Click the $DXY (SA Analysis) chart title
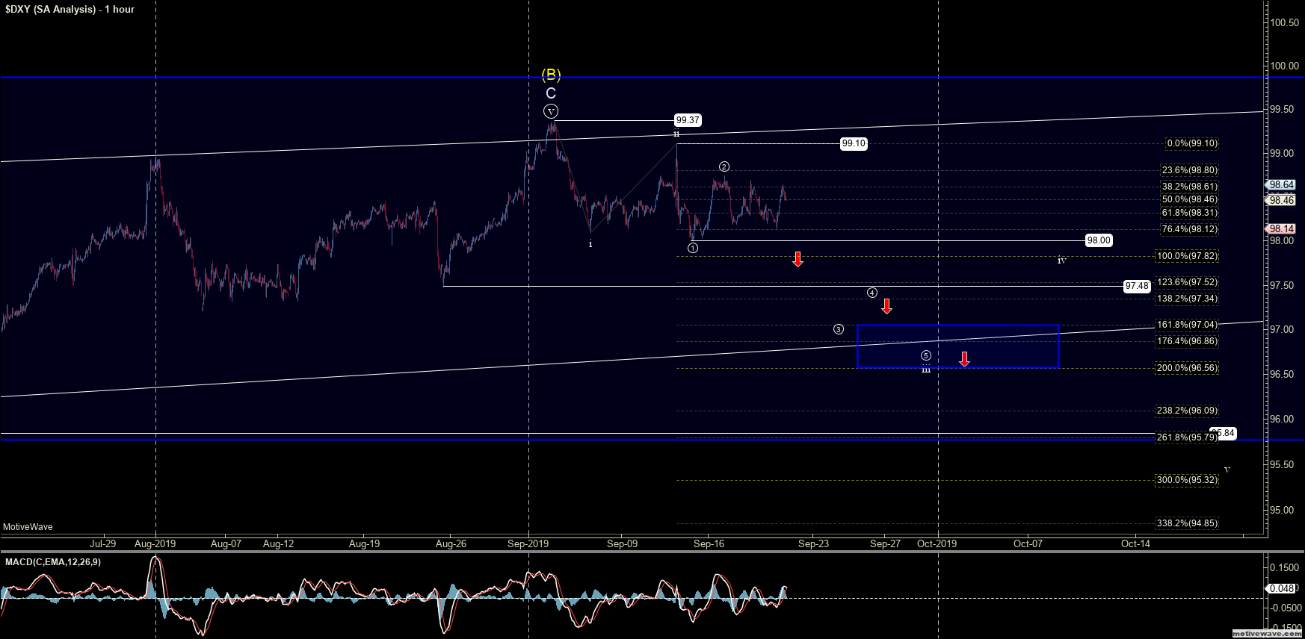The image size is (1305, 639). 70,9
